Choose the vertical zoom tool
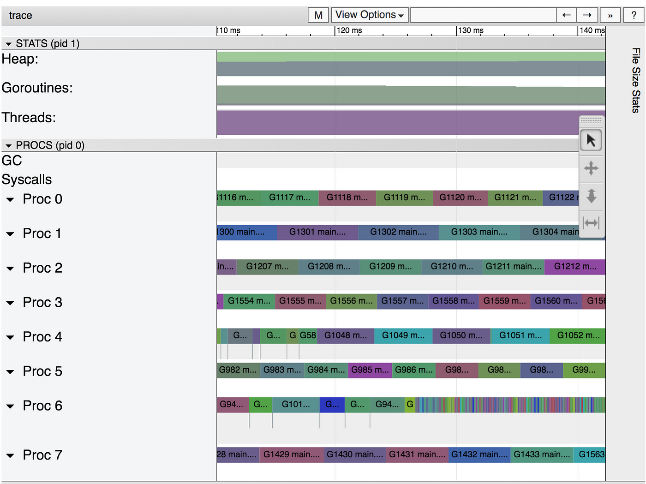This screenshot has width=646, height=484. [591, 196]
